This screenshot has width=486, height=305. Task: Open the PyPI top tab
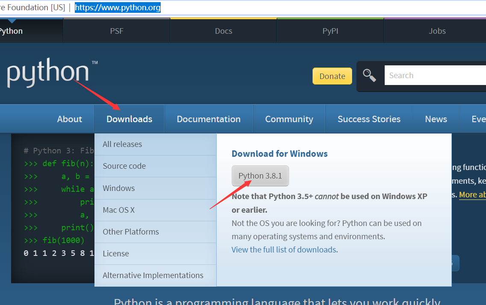coord(330,31)
